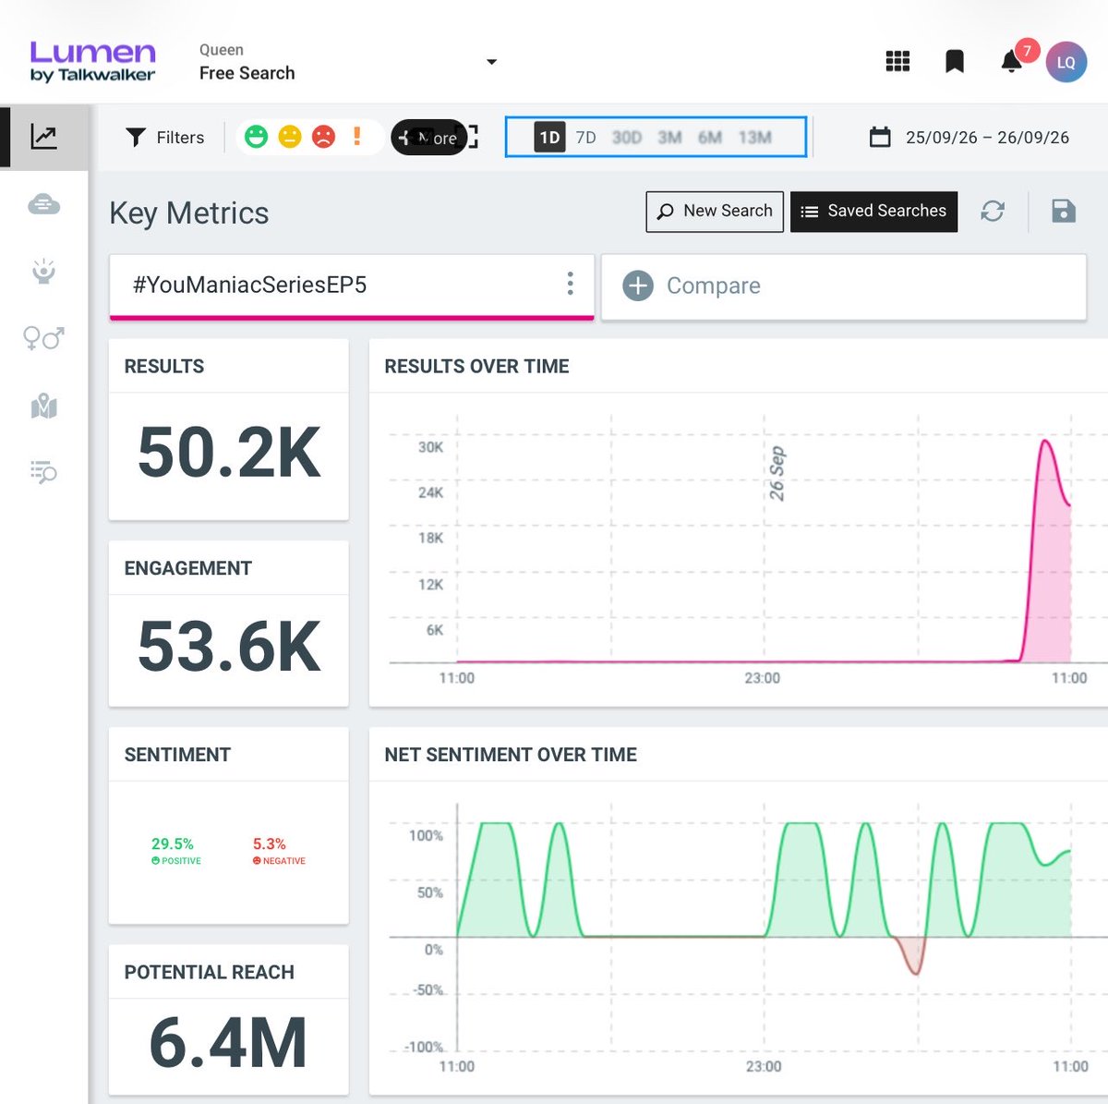Open the apps grid menu
Viewport: 1108px width, 1104px height.
pos(897,62)
